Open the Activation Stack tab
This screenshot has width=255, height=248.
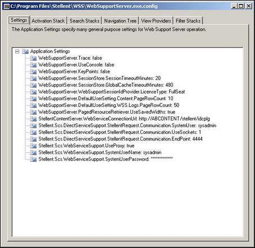click(48, 21)
